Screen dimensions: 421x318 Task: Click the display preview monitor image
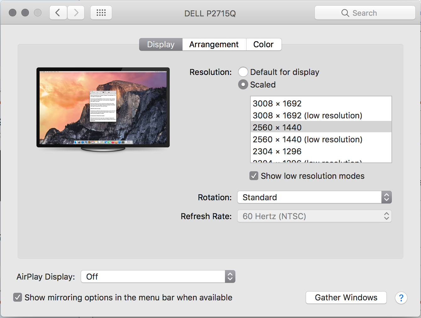103,108
